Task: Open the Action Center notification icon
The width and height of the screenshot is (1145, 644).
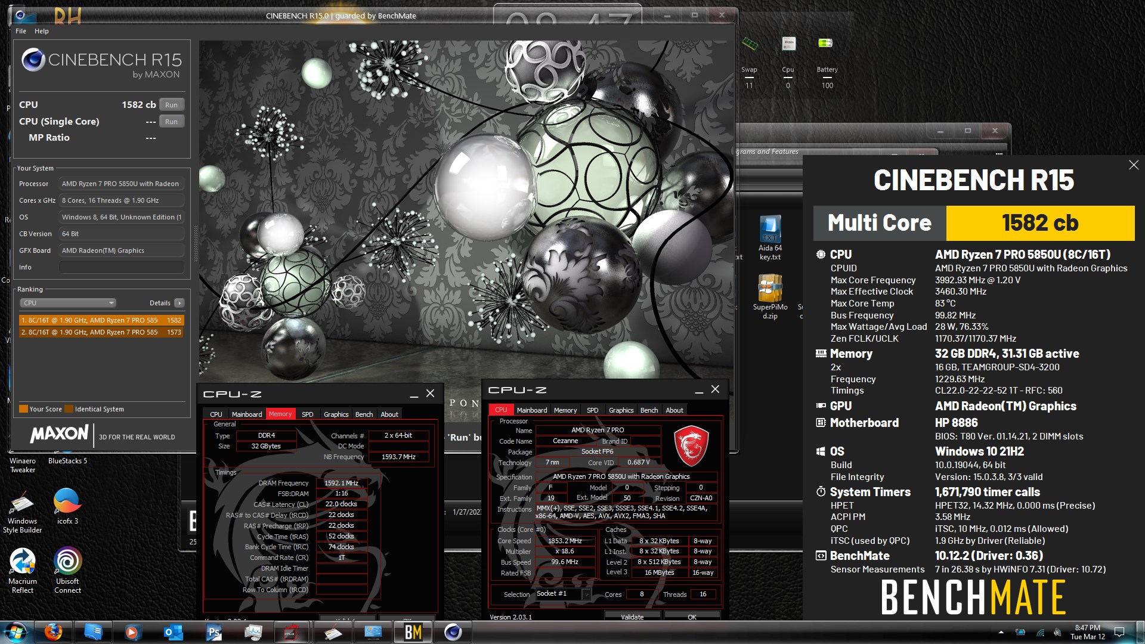Action: coord(1119,632)
